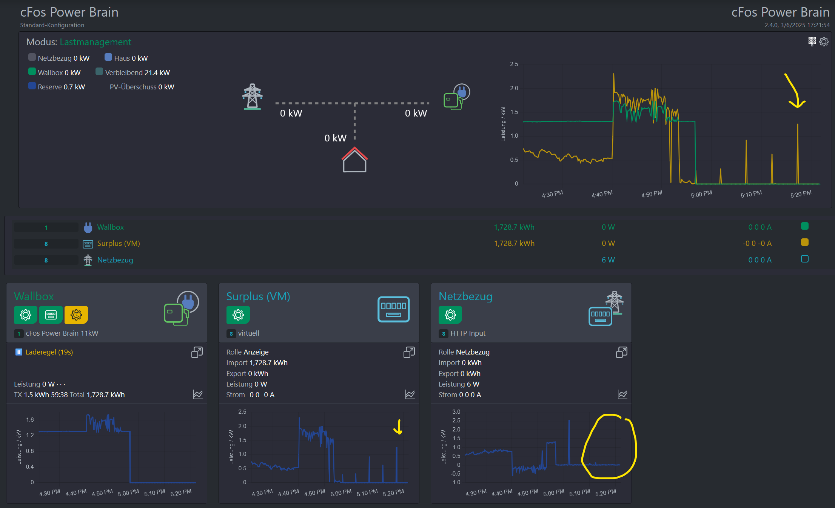Click the Wallbox legend green square
The width and height of the screenshot is (835, 508).
point(32,71)
